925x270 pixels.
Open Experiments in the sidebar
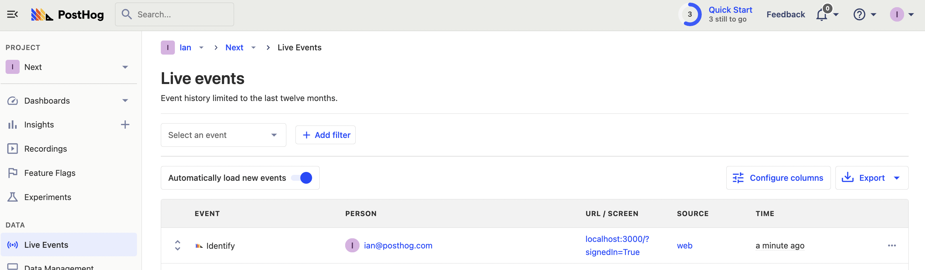(47, 197)
